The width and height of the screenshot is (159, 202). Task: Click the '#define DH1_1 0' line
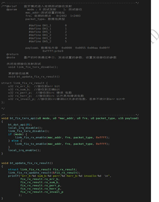(x=48, y=25)
